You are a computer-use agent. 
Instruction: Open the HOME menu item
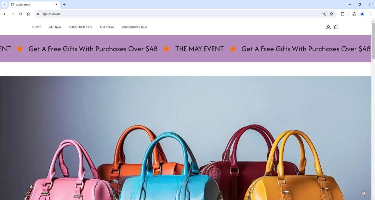[37, 27]
